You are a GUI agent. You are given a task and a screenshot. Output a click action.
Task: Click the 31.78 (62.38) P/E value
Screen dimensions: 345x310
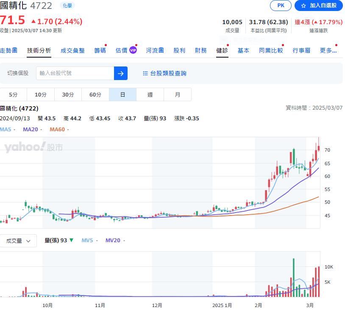268,22
